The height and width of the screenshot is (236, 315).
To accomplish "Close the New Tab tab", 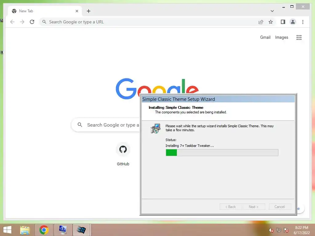I will [77, 11].
